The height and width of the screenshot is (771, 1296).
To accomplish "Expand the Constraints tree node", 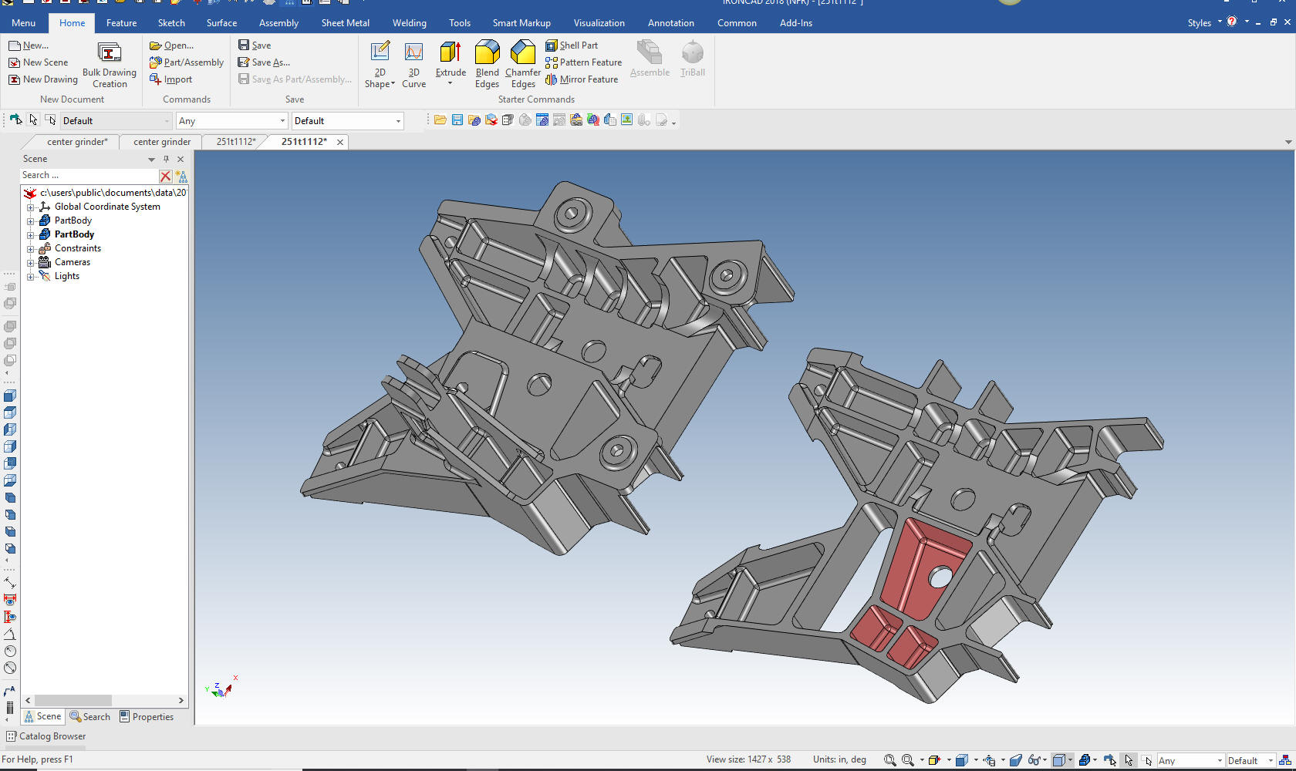I will click(31, 249).
